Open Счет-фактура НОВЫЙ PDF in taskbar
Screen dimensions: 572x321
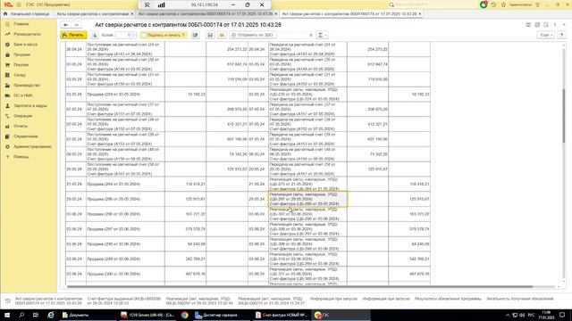[x=282, y=315]
